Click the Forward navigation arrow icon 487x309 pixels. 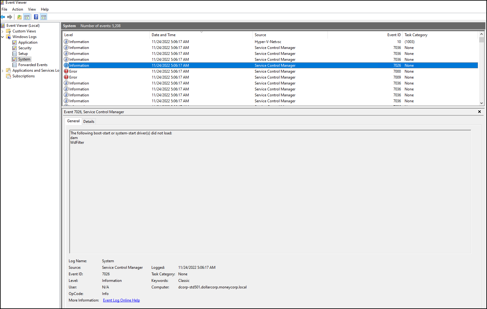(x=10, y=17)
